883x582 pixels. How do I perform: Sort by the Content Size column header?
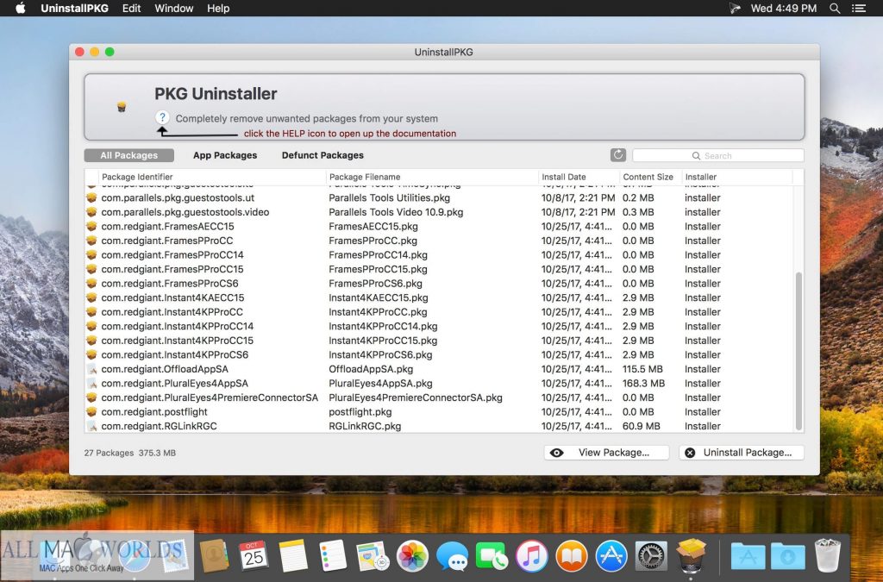click(651, 177)
